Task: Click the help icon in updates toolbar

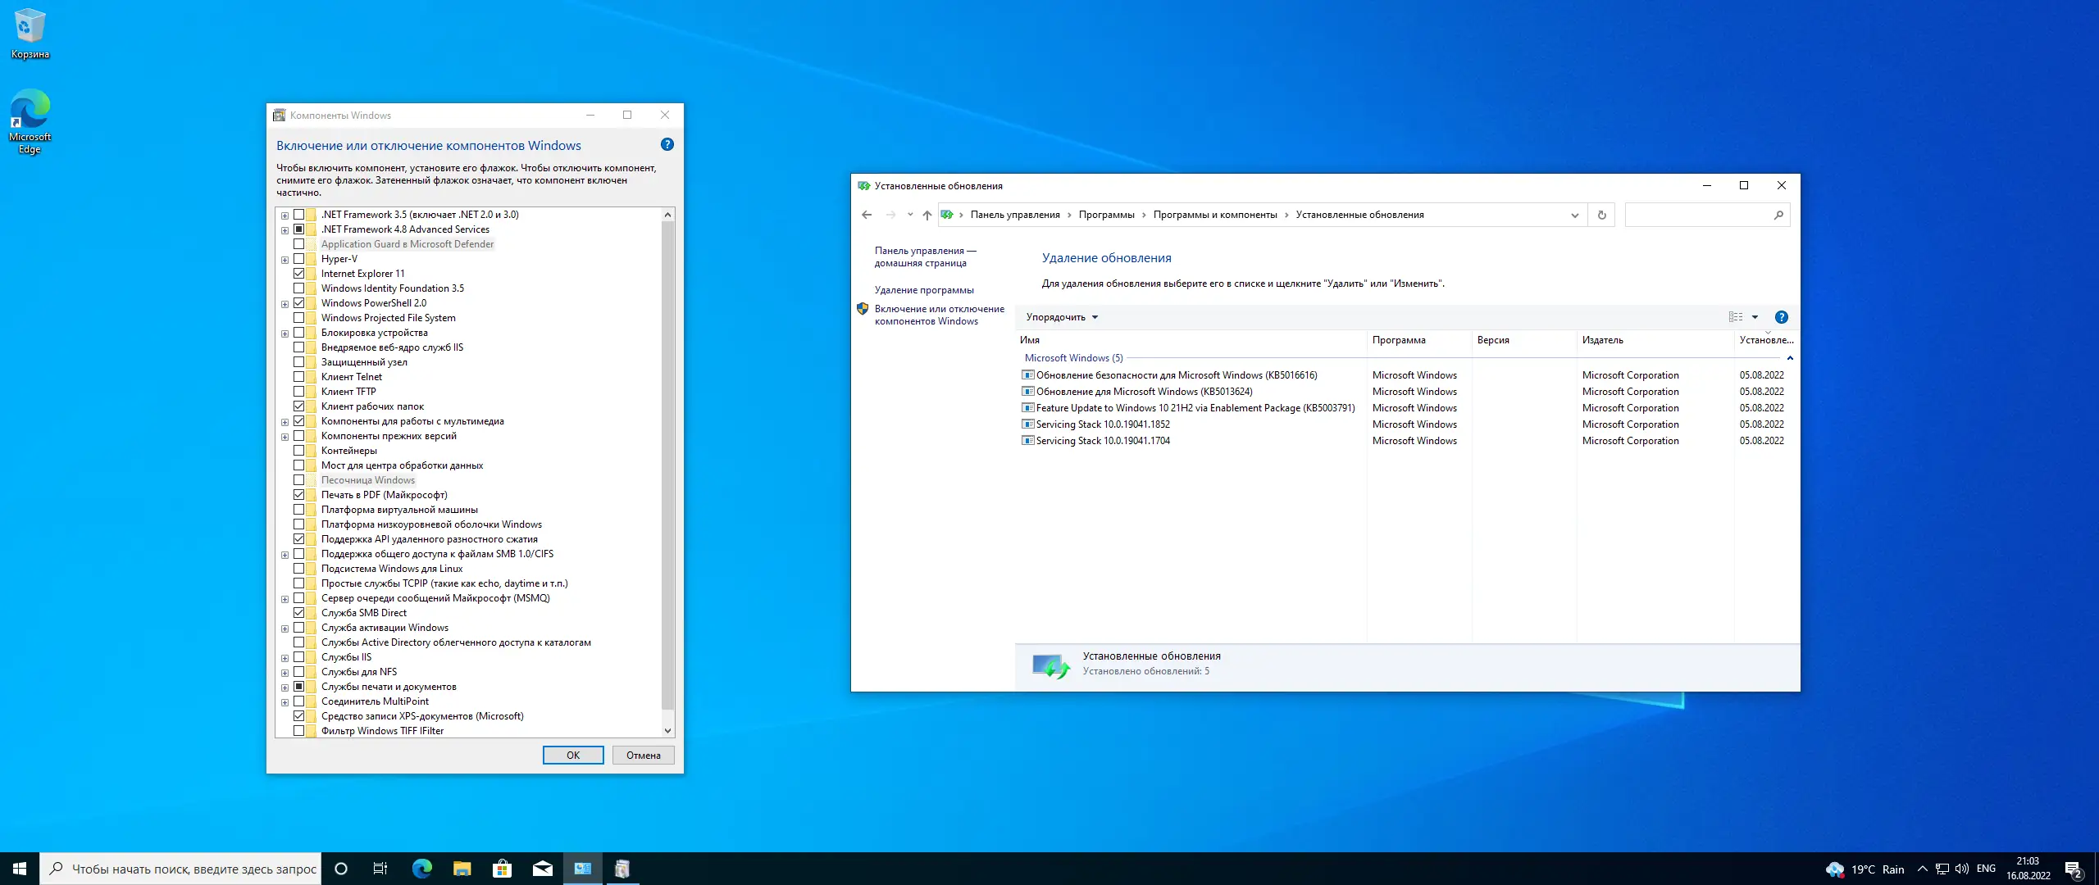Action: tap(1781, 317)
